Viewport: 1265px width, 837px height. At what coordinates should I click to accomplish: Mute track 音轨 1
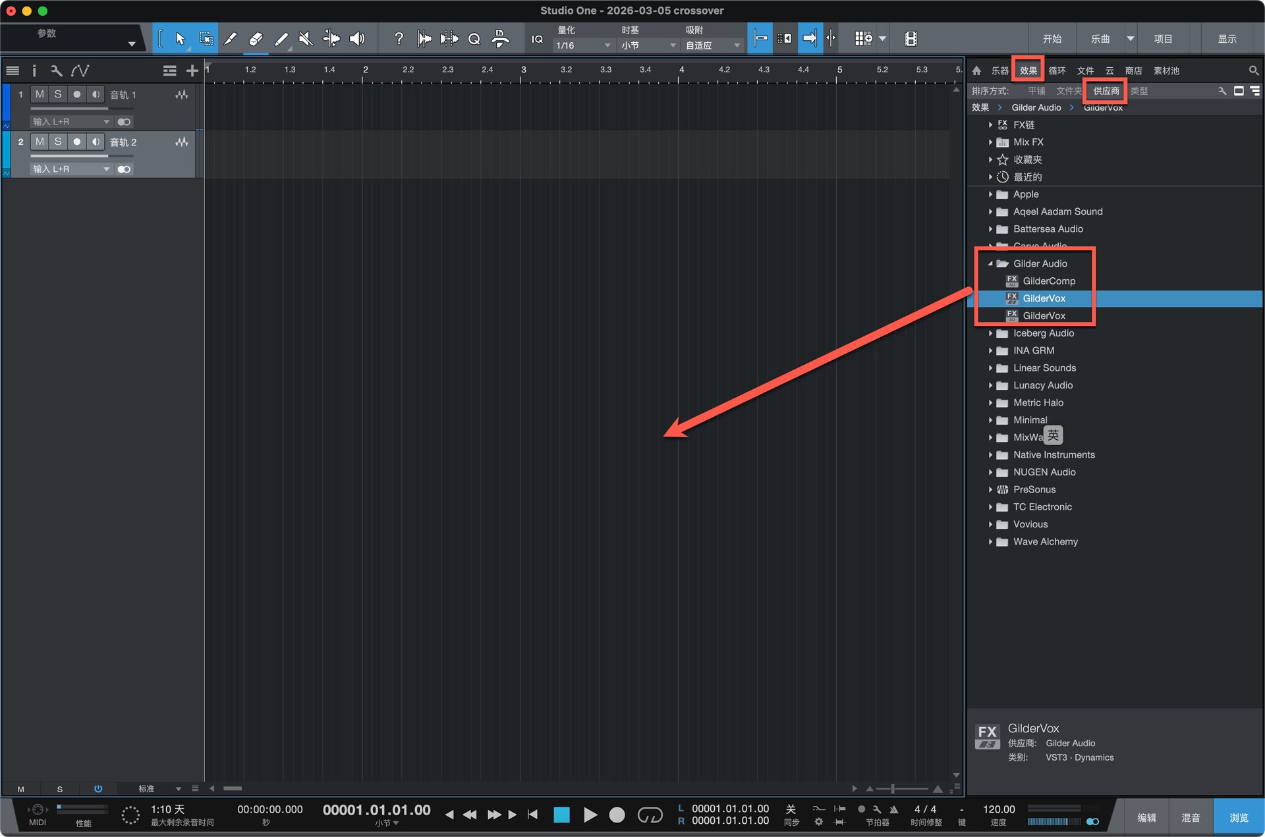(x=40, y=94)
